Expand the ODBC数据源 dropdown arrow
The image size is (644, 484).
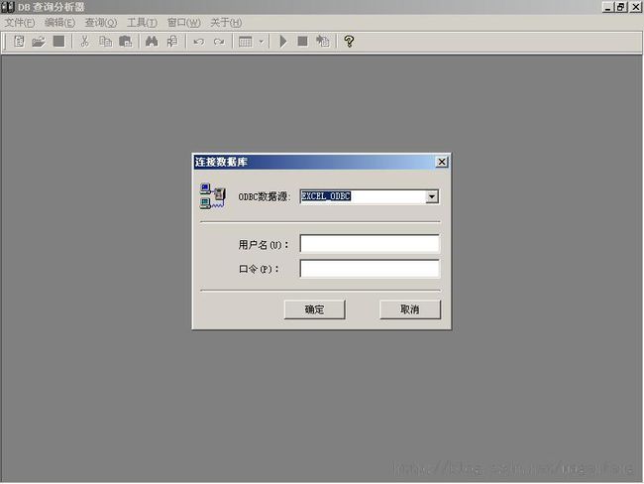click(432, 196)
